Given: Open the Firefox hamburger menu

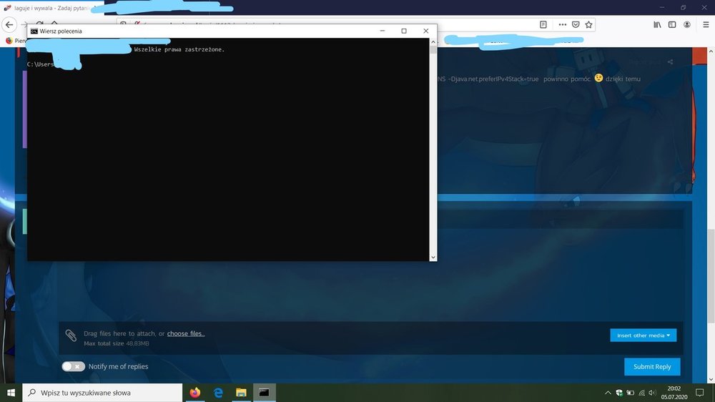Looking at the screenshot, I should (x=706, y=24).
